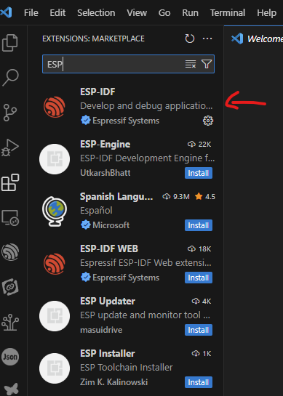Select the ESP Updater extension title
Image resolution: width=283 pixels, height=396 pixels.
(x=108, y=301)
